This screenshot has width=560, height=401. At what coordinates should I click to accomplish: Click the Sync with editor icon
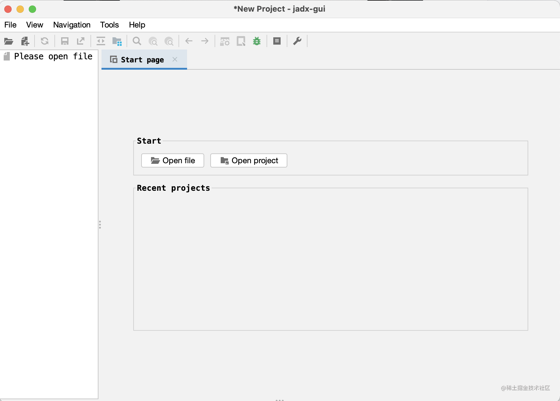(101, 41)
